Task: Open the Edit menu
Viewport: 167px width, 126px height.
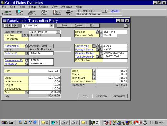Action: tap(12, 7)
